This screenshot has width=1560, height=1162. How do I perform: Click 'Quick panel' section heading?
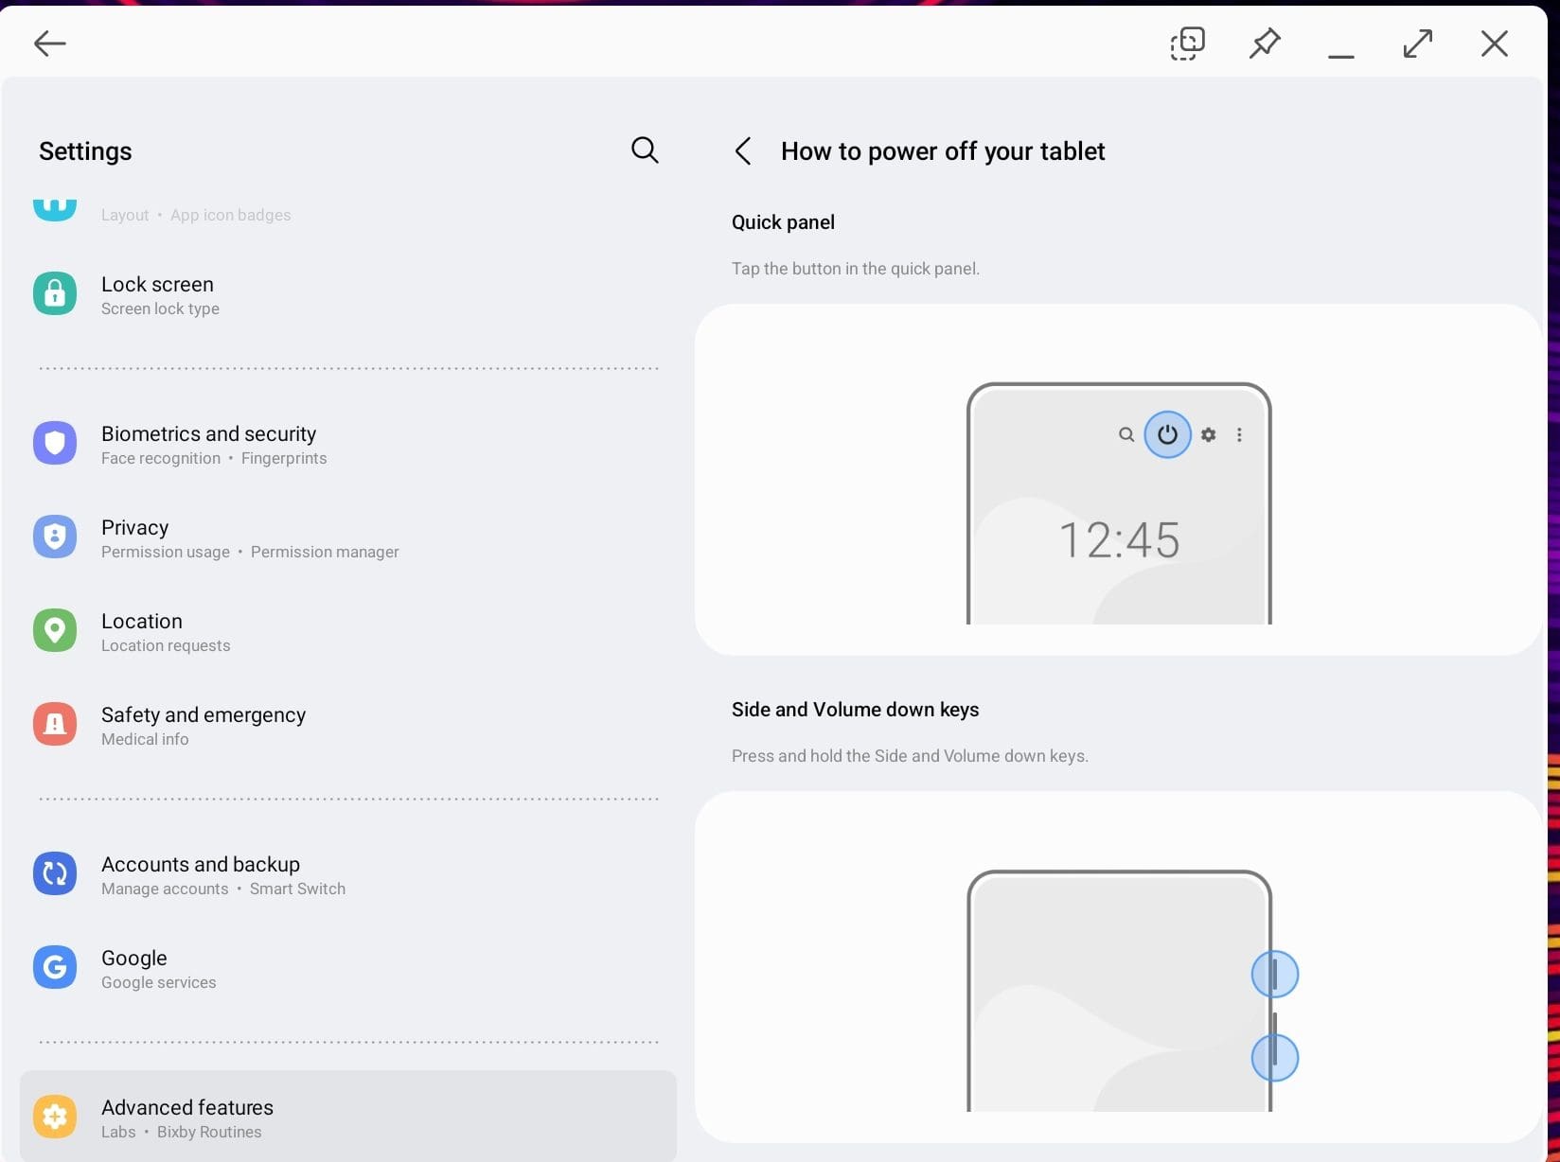[x=783, y=222]
